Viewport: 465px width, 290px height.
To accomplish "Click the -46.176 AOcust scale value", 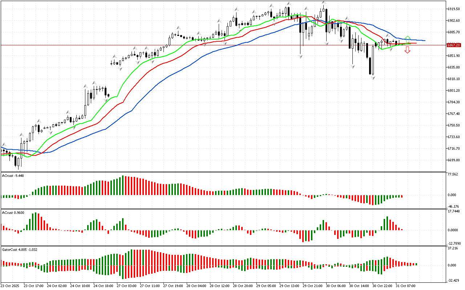I will [x=453, y=206].
